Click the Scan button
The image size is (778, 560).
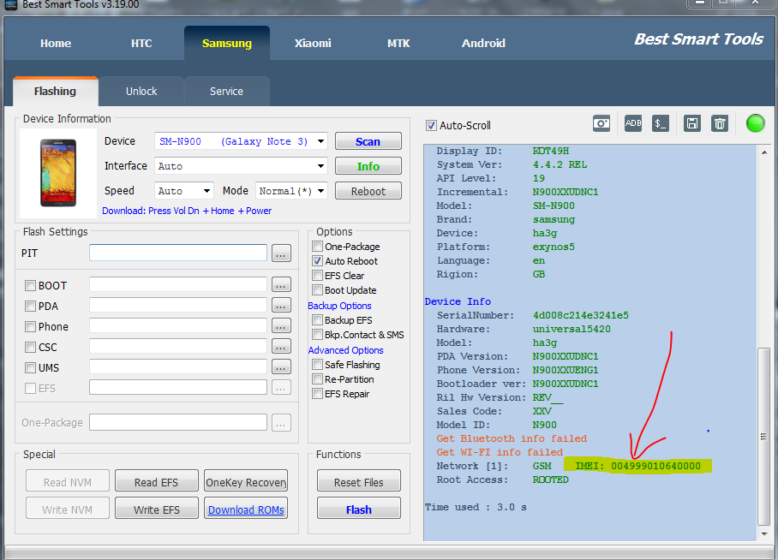(x=368, y=141)
